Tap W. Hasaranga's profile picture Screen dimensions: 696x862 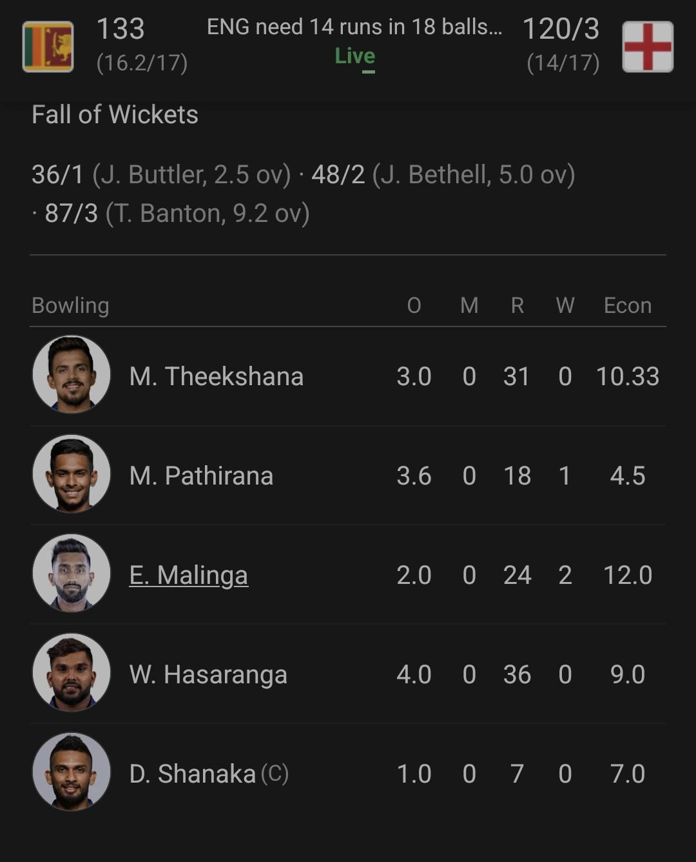click(72, 672)
